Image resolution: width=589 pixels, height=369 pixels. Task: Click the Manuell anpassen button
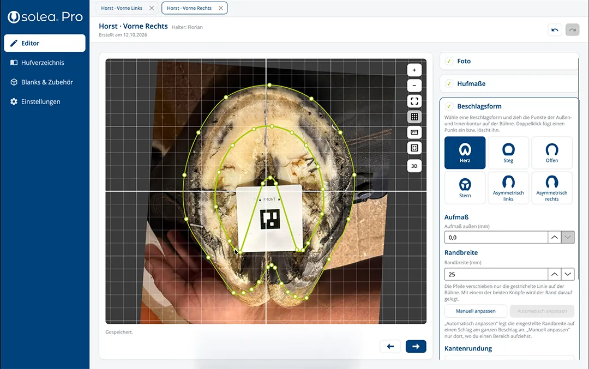pyautogui.click(x=476, y=311)
